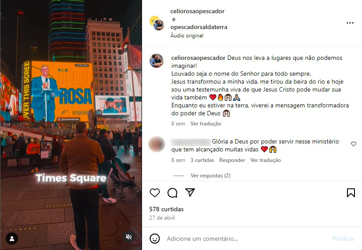This screenshot has width=362, height=250.
Task: View the 578 curtidas likes list
Action: [x=167, y=209]
